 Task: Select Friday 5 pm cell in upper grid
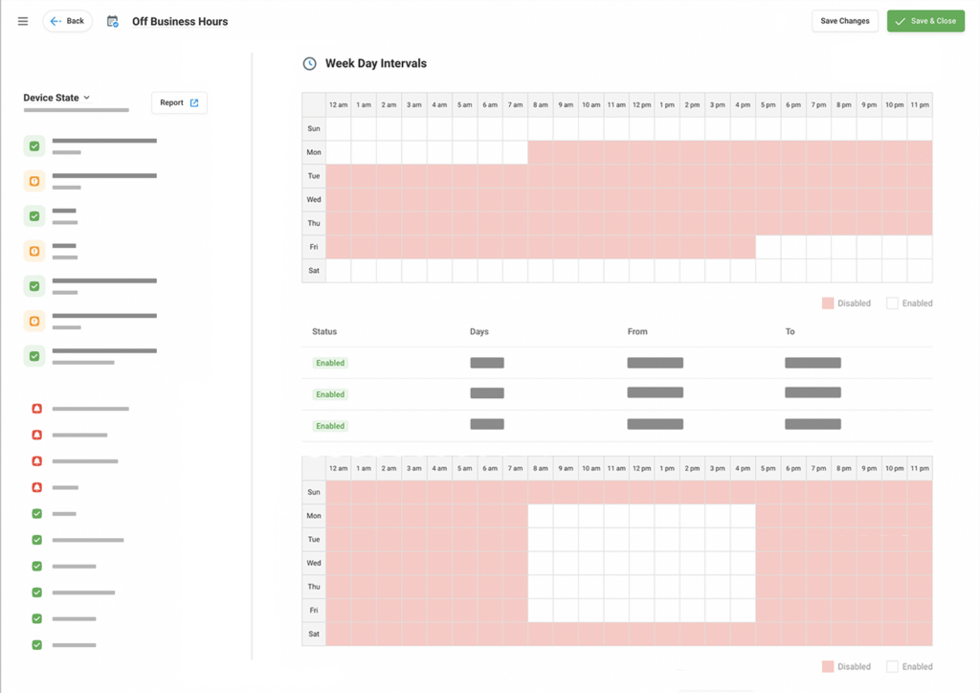tap(768, 247)
